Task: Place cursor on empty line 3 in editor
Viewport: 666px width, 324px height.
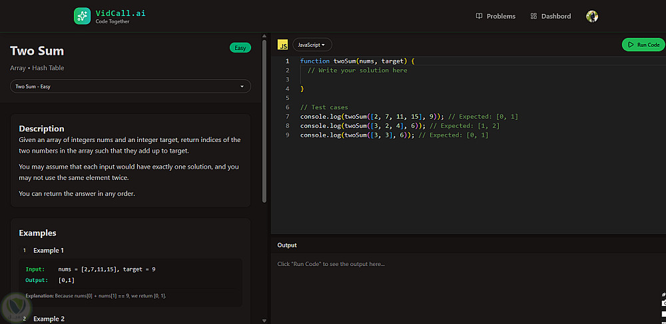Action: coord(468,79)
